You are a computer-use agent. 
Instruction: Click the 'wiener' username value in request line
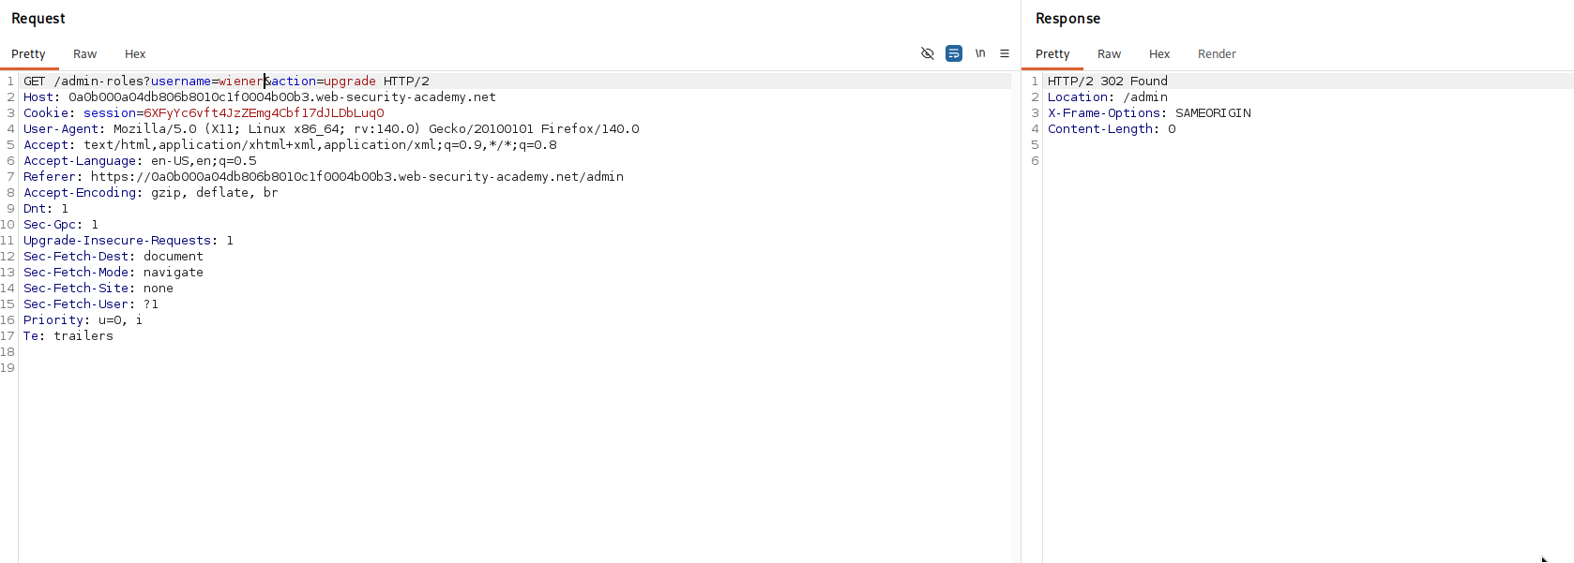pos(241,81)
